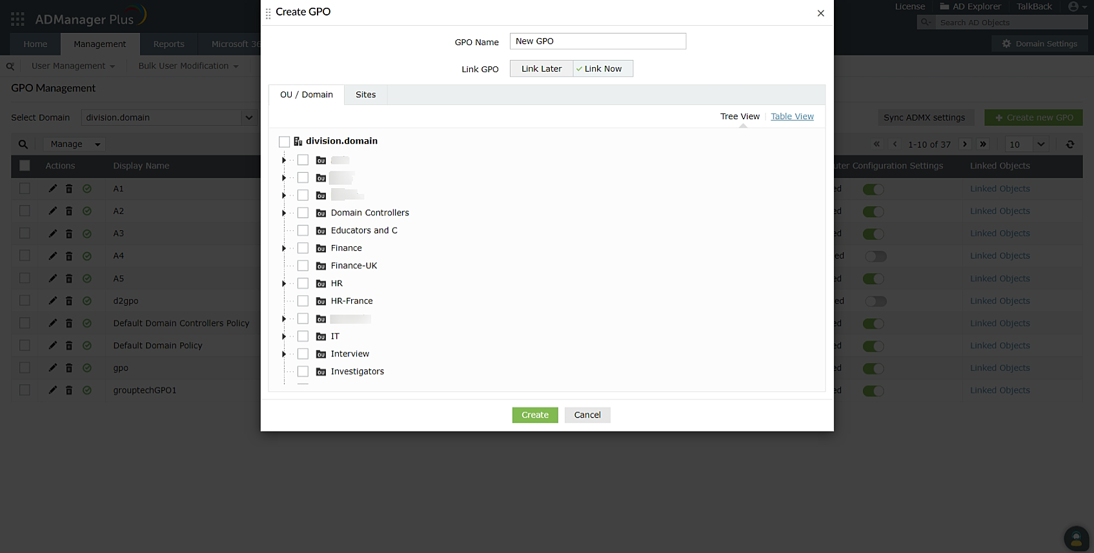Close the Create GPO dialog
Viewport: 1094px width, 553px height.
click(x=821, y=13)
